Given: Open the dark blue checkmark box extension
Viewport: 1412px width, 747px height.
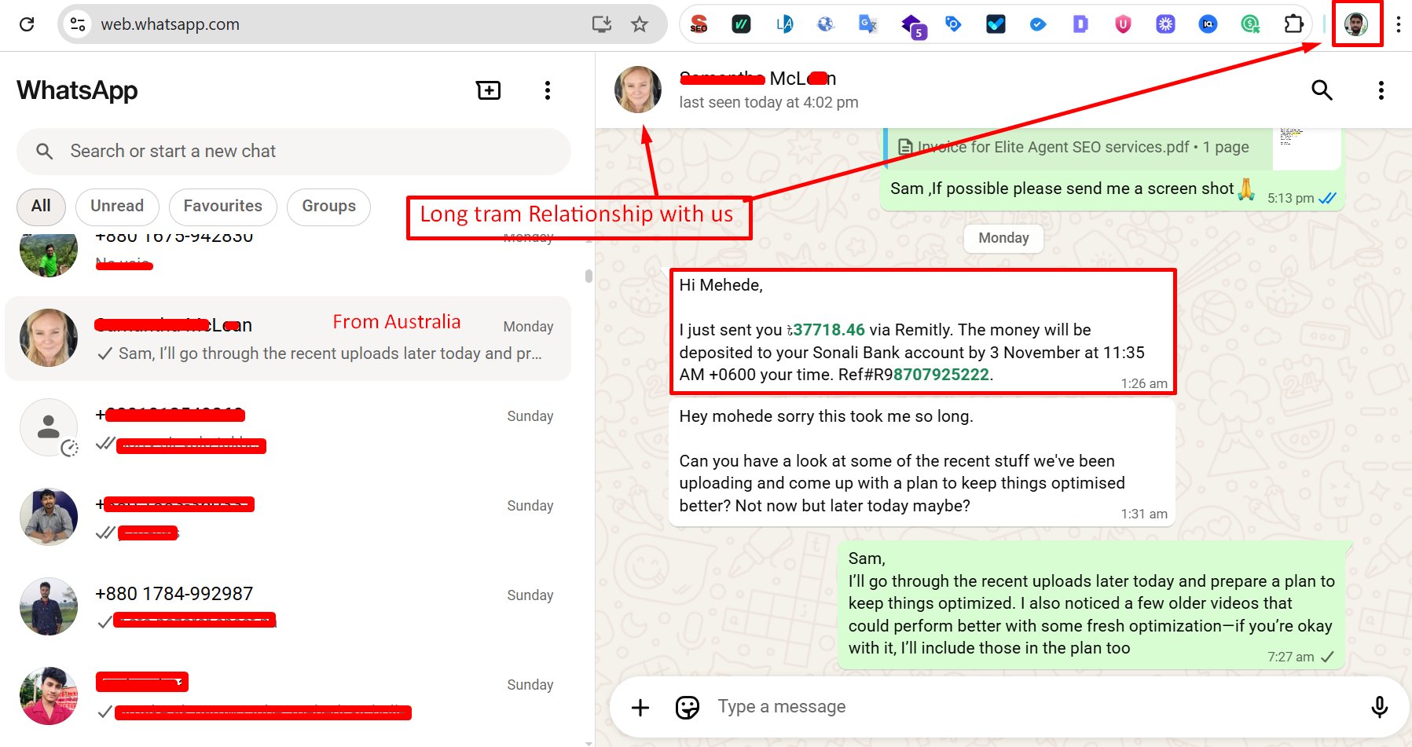Looking at the screenshot, I should click(x=996, y=24).
